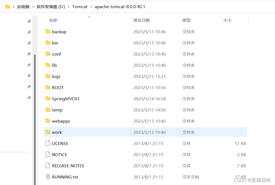Expand chevron after 此电脑 in address bar

point(33,7)
